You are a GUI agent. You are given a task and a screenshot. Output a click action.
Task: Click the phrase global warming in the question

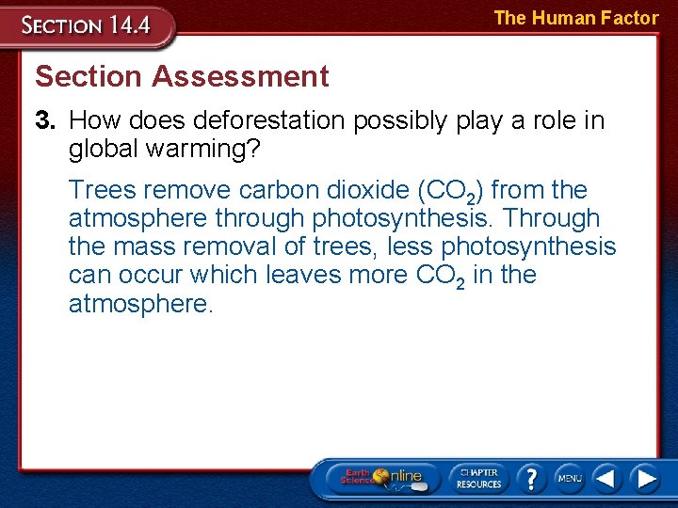click(165, 149)
